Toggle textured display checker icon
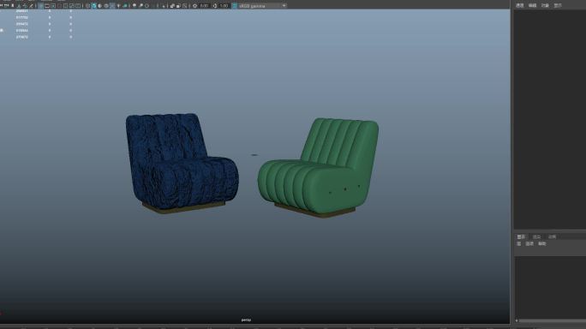The image size is (586, 329). [x=112, y=6]
